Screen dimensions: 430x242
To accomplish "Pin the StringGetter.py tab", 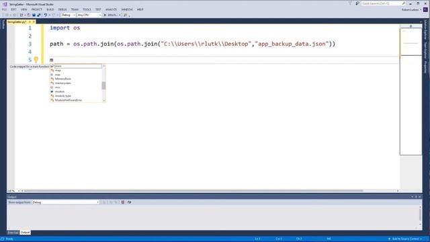I will pos(30,22).
